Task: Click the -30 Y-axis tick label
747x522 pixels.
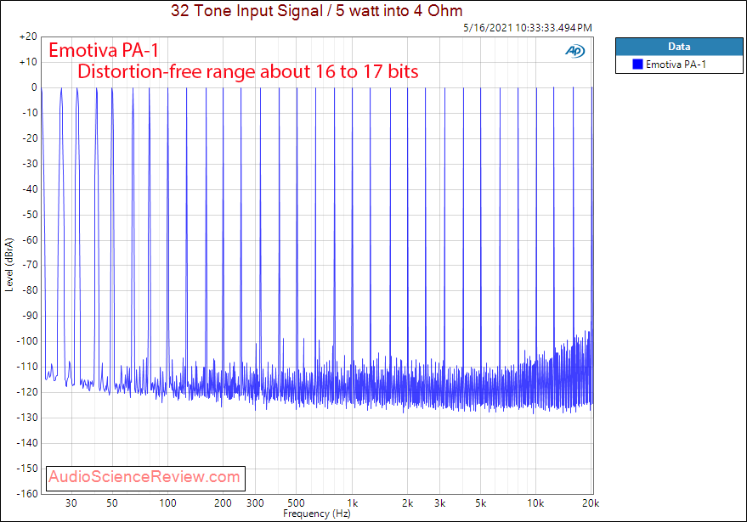Action: [x=30, y=164]
